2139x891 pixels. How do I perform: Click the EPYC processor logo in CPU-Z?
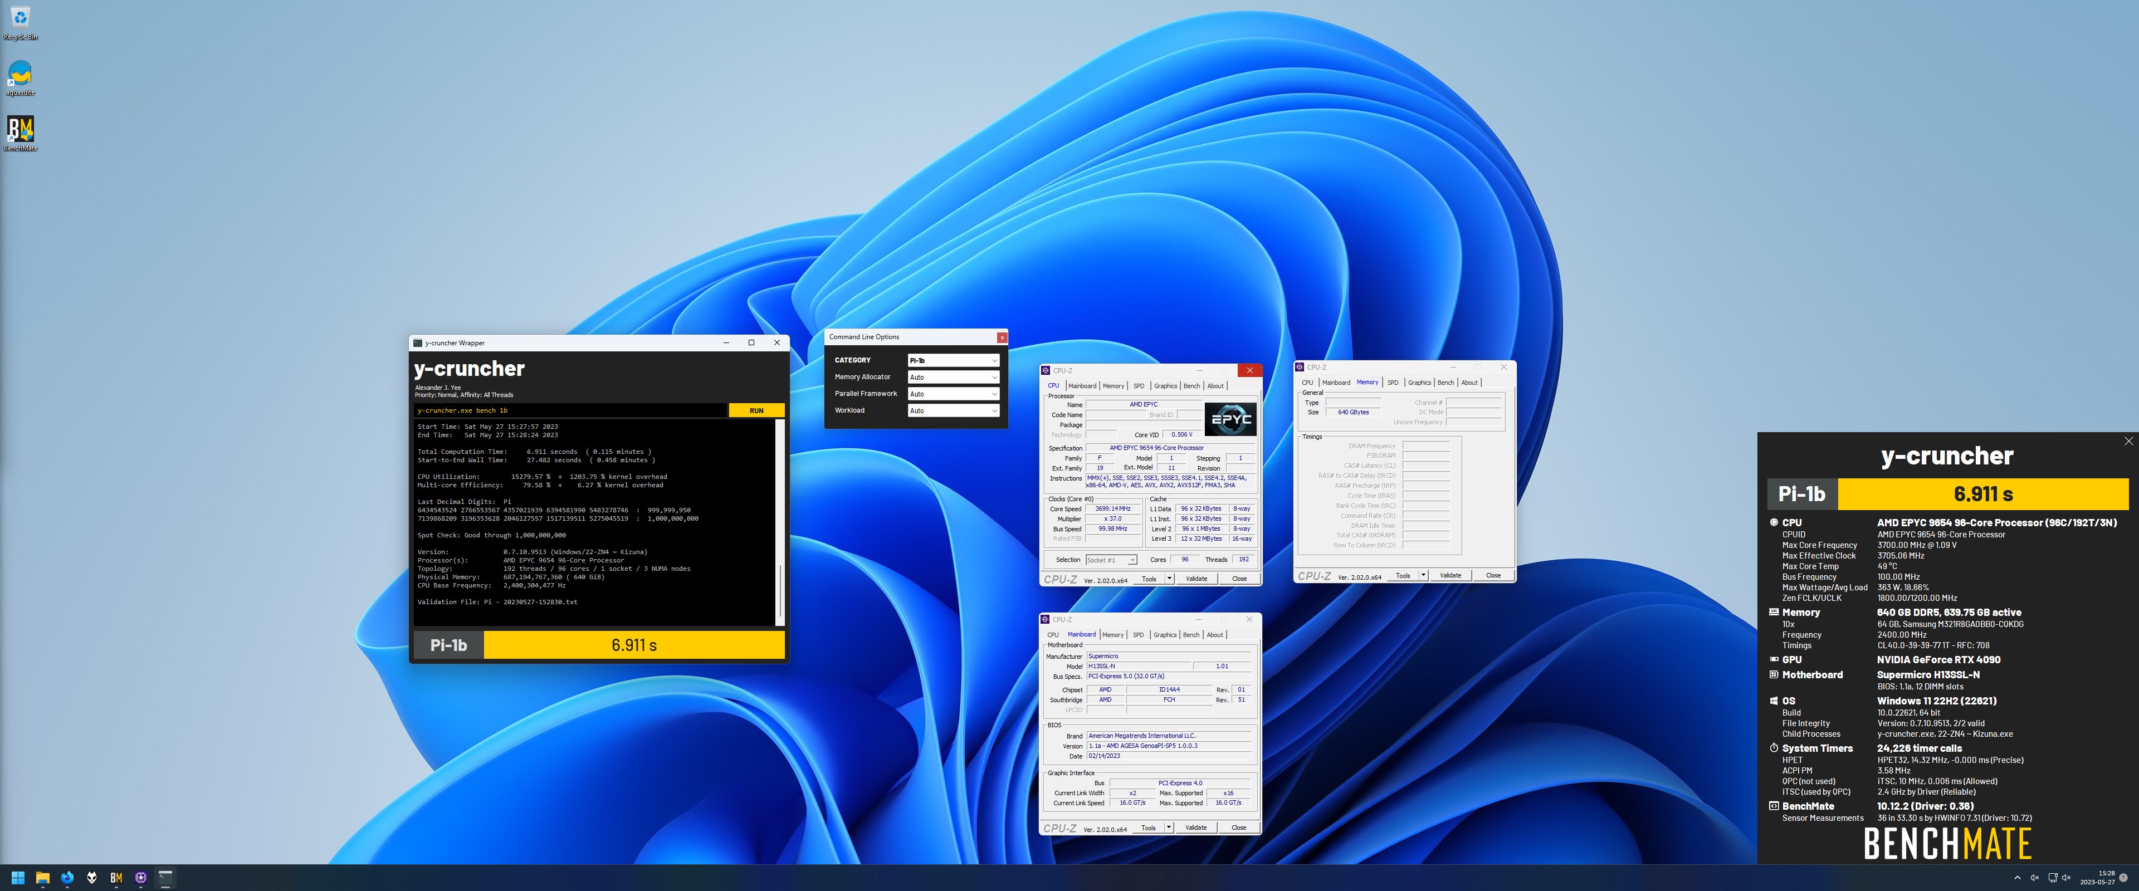point(1230,419)
